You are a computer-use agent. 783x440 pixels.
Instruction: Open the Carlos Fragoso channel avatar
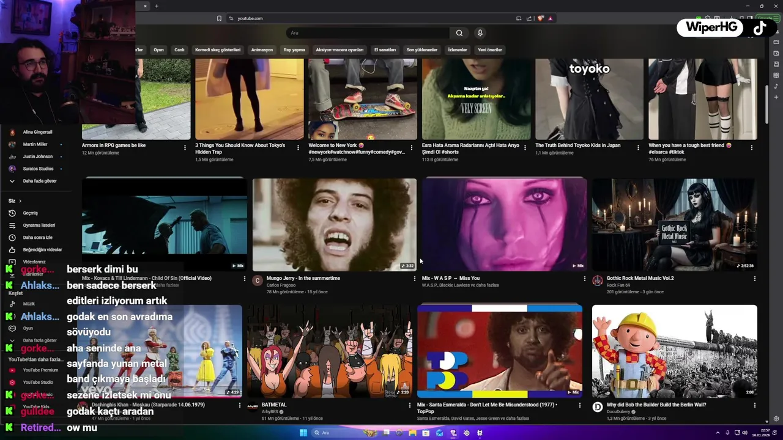click(x=258, y=280)
